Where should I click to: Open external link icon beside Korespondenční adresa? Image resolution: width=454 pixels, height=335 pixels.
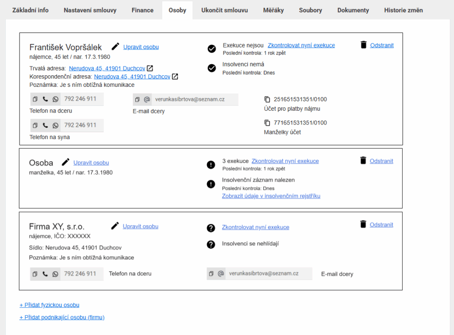point(175,77)
